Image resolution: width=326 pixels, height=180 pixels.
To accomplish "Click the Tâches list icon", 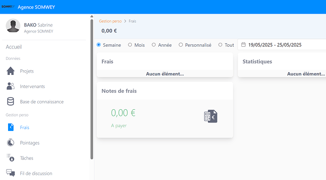I will point(10,157).
